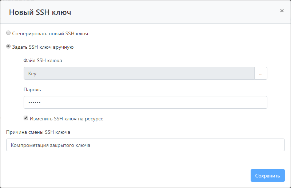291x188 pixels.
Task: Focus the 'Пароль' password input field
Action: (x=145, y=103)
